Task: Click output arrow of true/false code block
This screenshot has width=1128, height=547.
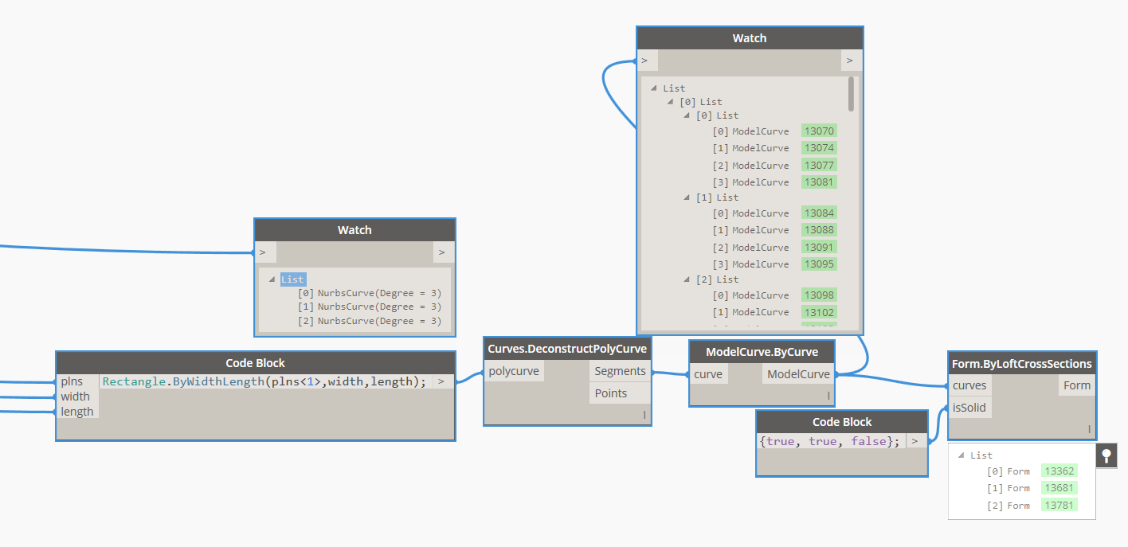Action: coord(915,441)
